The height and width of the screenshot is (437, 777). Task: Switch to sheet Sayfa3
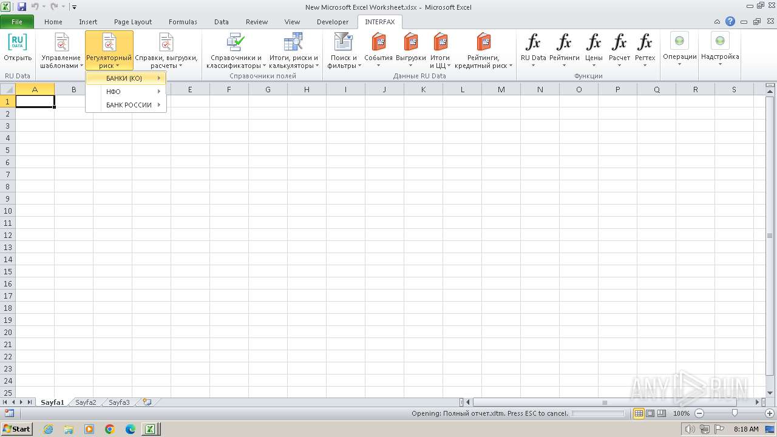pyautogui.click(x=120, y=402)
